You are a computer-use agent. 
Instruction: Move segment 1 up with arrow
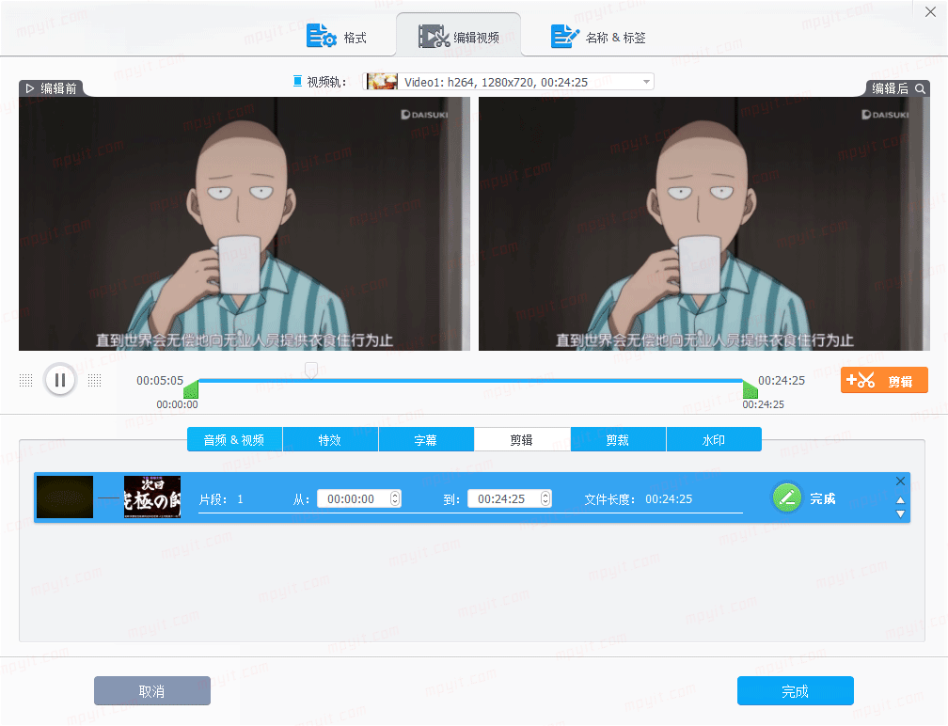click(x=900, y=500)
